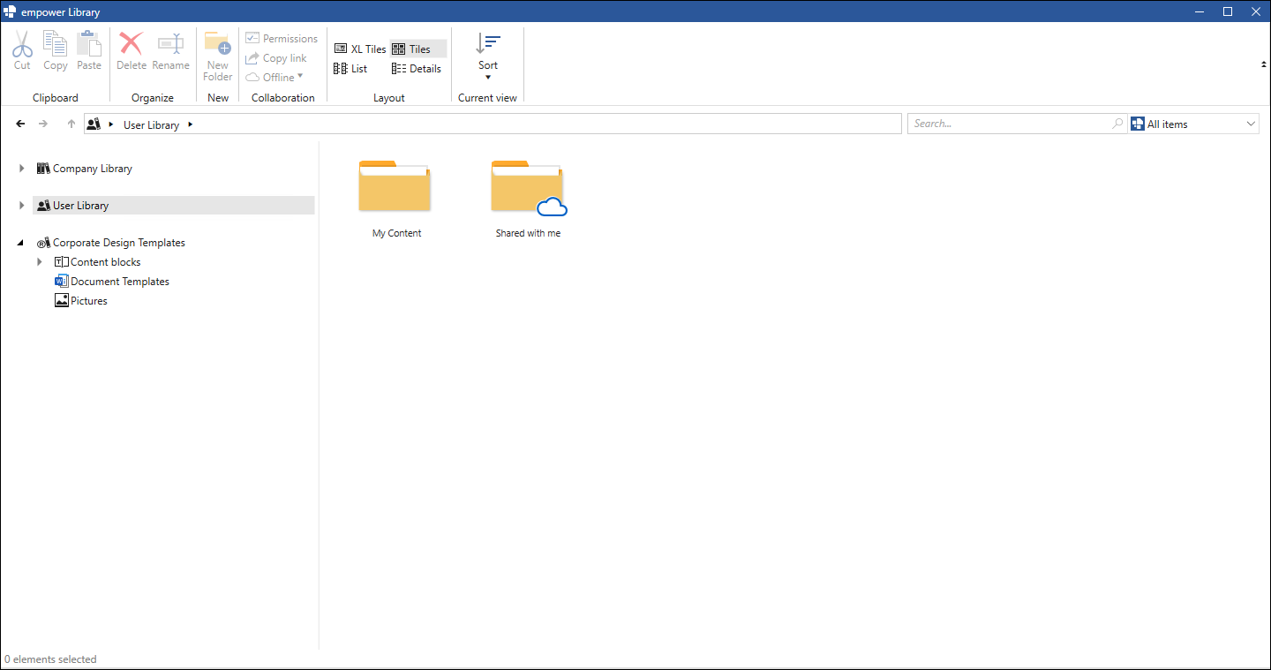
Task: Navigate up one level with up arrow
Action: click(71, 124)
